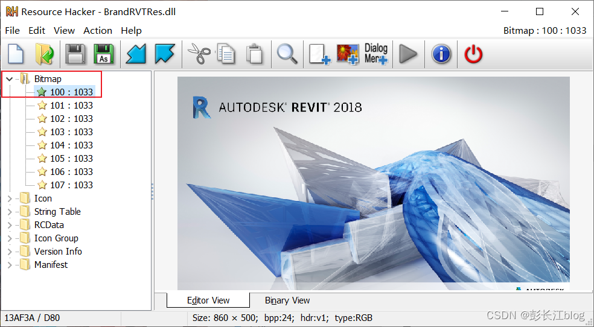The width and height of the screenshot is (594, 327).
Task: Click the star icon beside 107 : 1033
Action: [42, 185]
